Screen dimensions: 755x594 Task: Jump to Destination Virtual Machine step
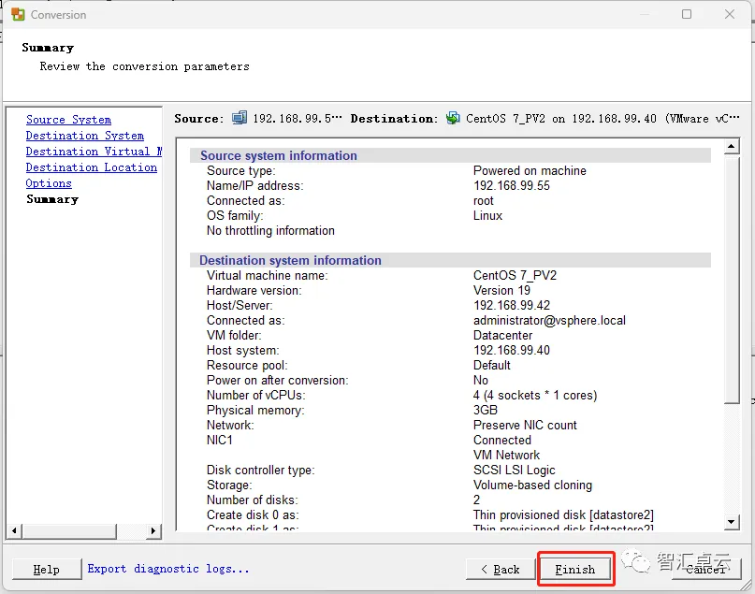94,152
